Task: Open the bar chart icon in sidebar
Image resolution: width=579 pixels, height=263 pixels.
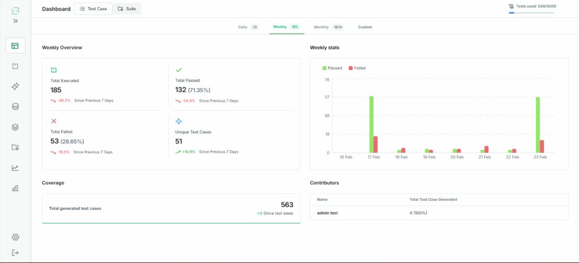Action: tap(15, 188)
